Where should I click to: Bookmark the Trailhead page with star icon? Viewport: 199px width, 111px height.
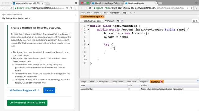click(x=71, y=8)
